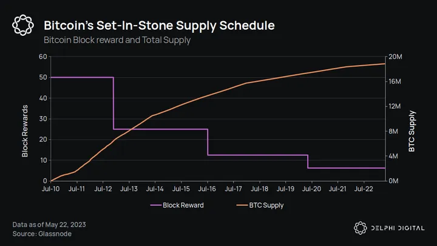Click the Delphi logo icon beside the title
The width and height of the screenshot is (437, 246).
23,26
